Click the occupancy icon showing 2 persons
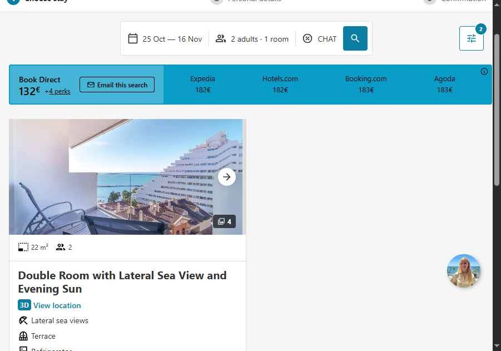Image resolution: width=501 pixels, height=351 pixels. pos(61,247)
